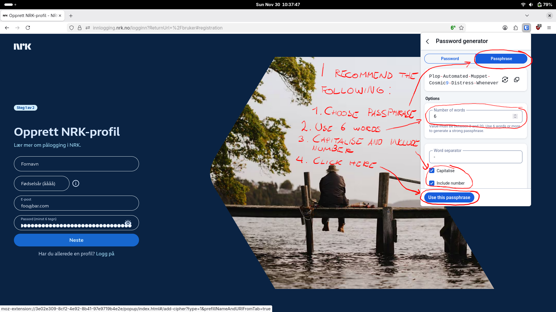Click the birth year info icon

coord(76,183)
